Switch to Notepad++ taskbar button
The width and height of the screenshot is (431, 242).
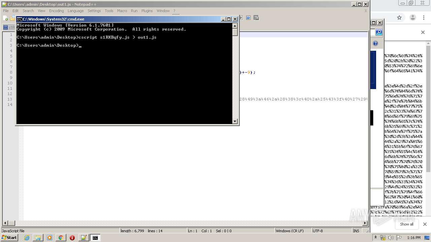(84, 238)
